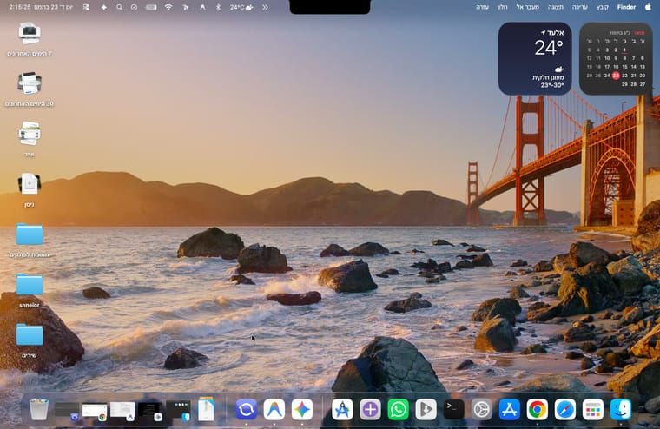Viewport: 660px width, 429px height.
Task: Click the date and clock in menu bar
Action: pyautogui.click(x=41, y=7)
